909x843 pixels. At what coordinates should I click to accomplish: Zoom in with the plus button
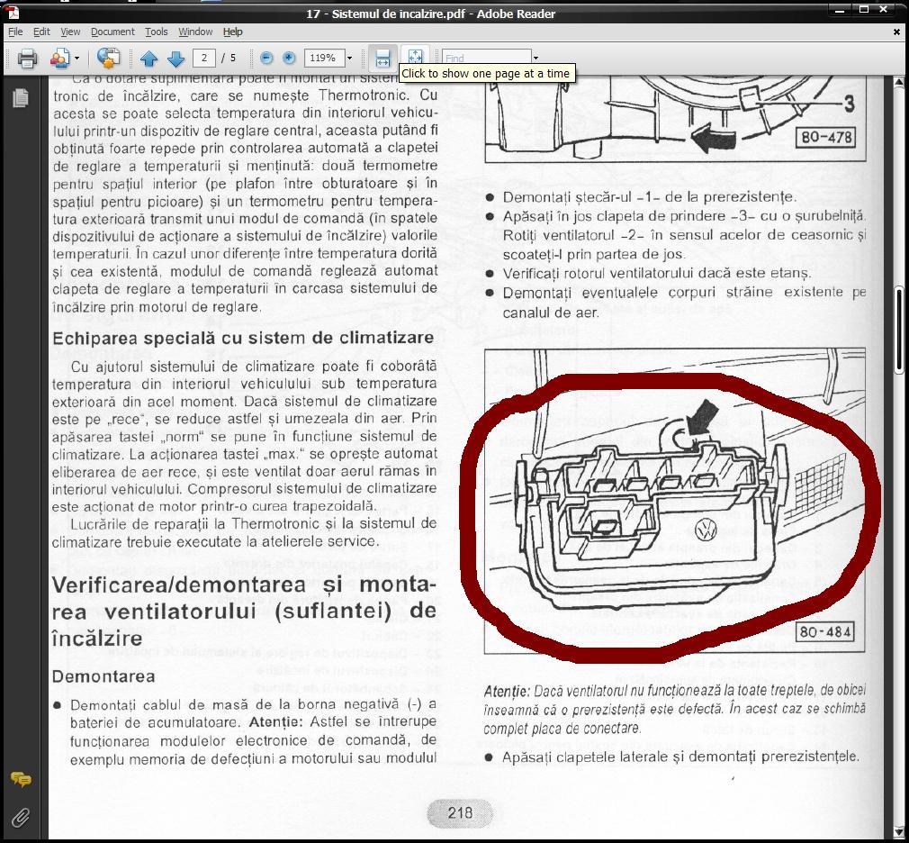tap(289, 58)
